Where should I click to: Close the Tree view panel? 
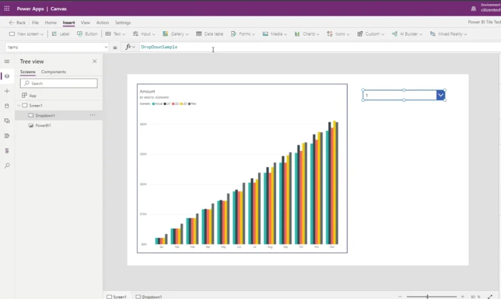[x=95, y=61]
